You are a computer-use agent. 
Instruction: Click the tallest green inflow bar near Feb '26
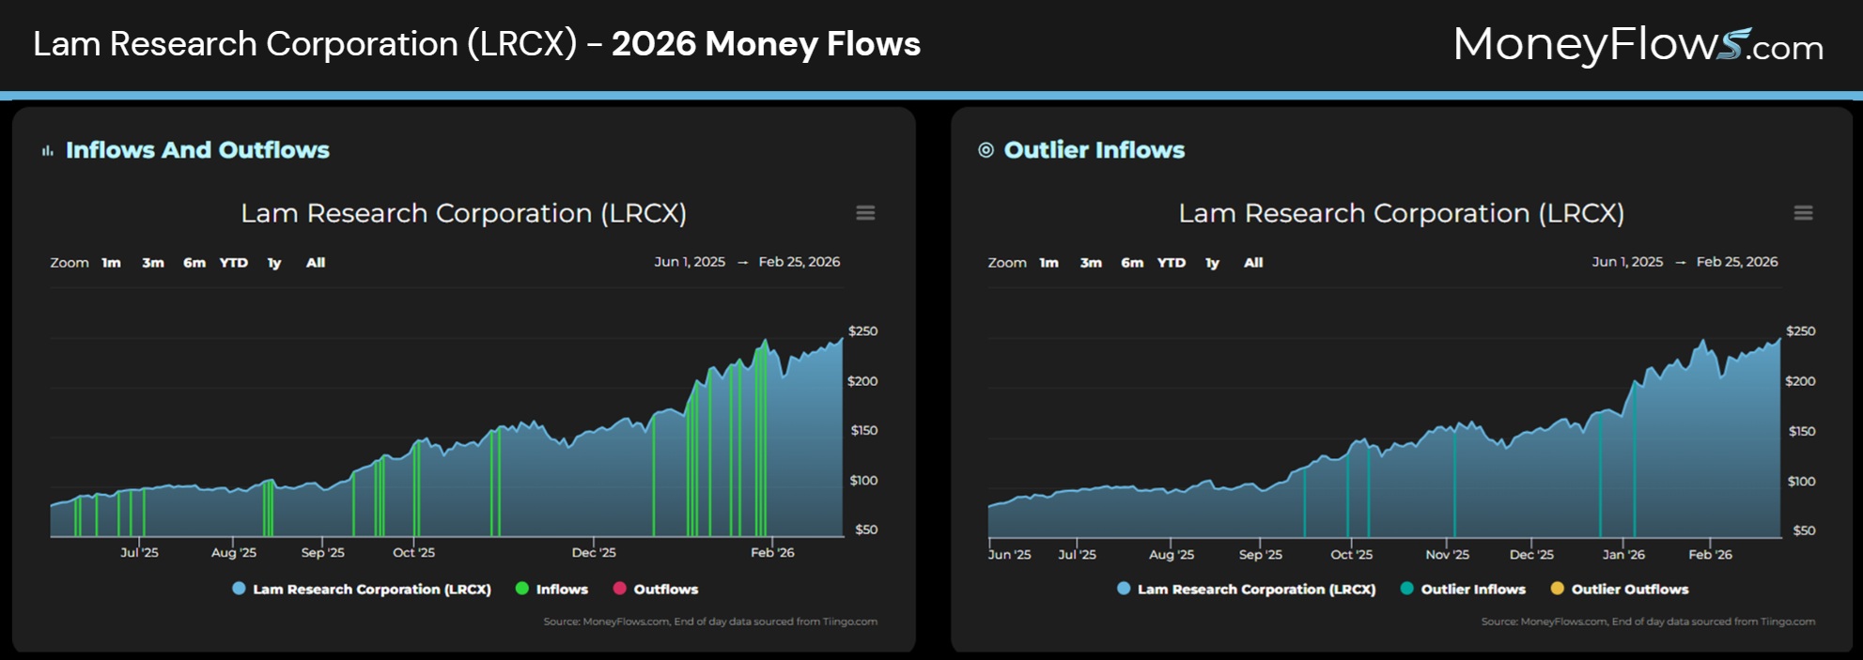coord(765,441)
